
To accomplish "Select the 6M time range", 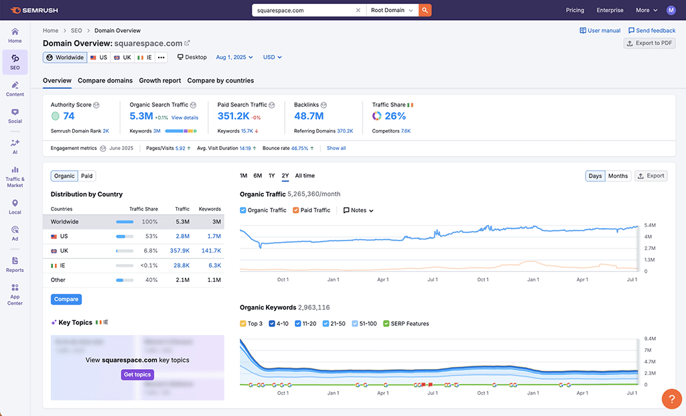I will (x=258, y=176).
